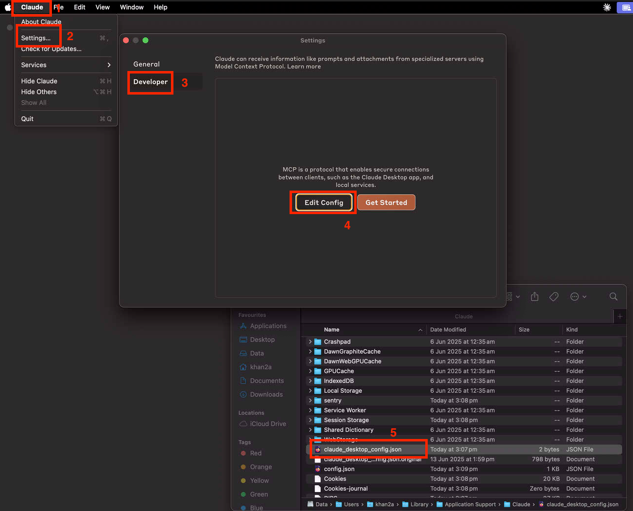Viewport: 633px width, 511px height.
Task: Click Library in the path bar
Action: [x=415, y=505]
